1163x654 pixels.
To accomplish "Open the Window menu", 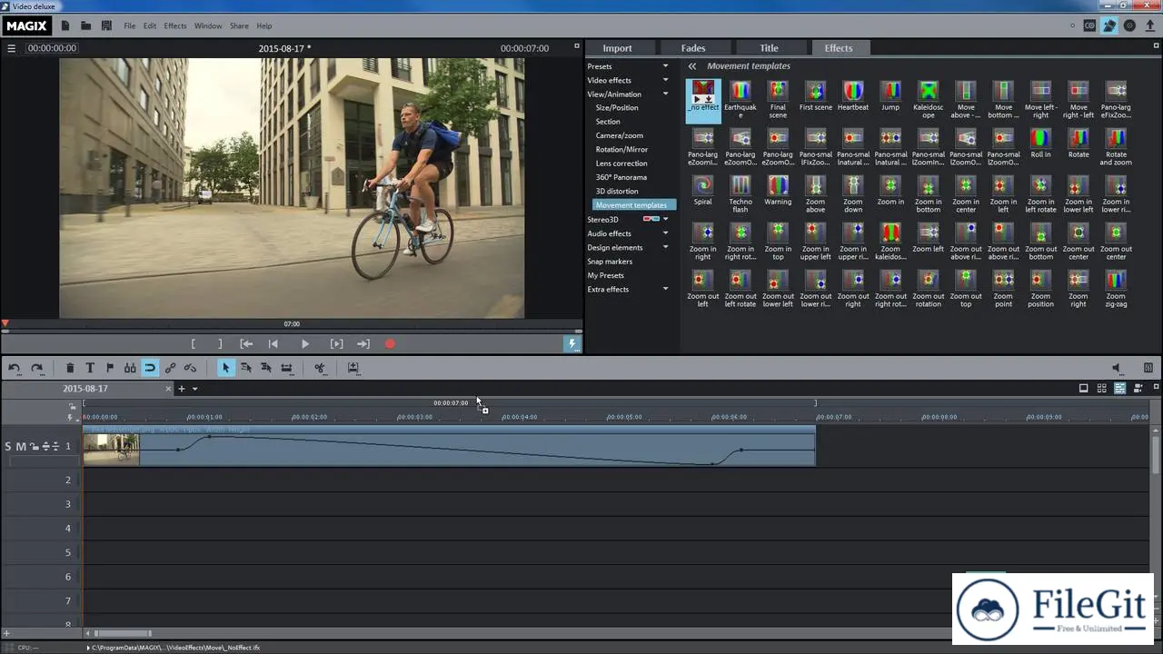I will pyautogui.click(x=208, y=25).
